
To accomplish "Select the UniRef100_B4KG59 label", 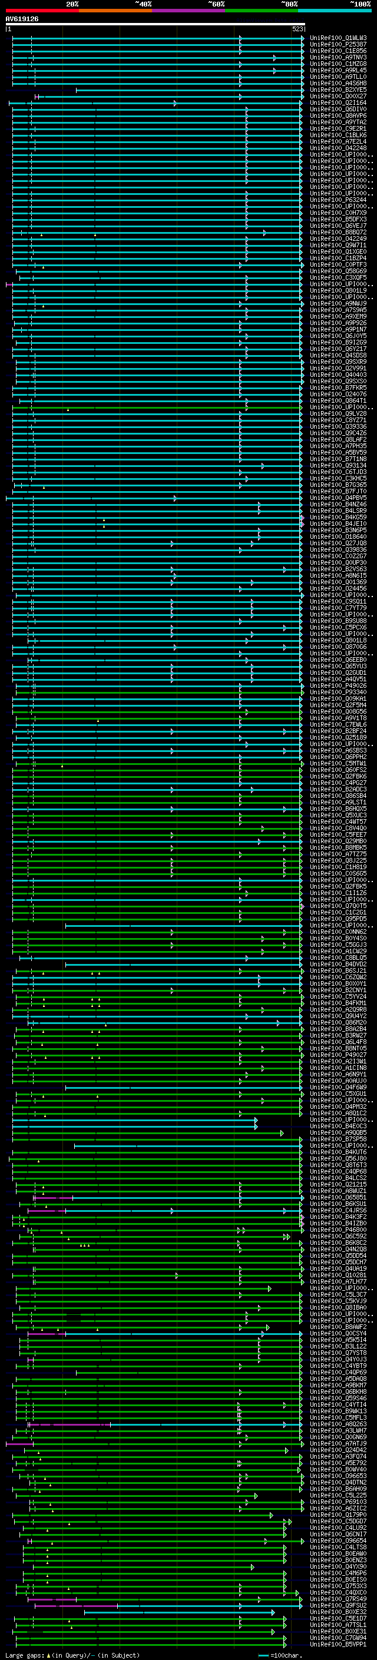I will point(338,517).
